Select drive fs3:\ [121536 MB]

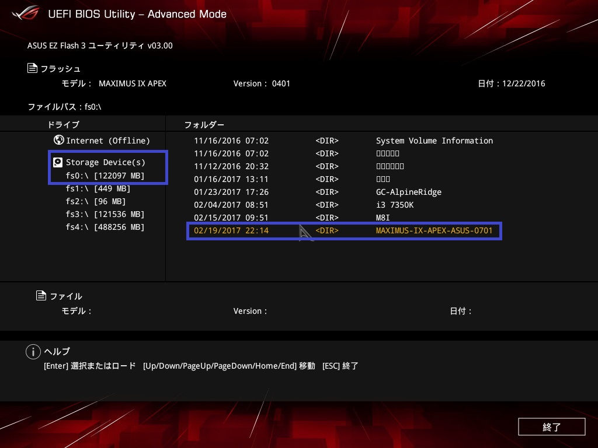pos(105,214)
